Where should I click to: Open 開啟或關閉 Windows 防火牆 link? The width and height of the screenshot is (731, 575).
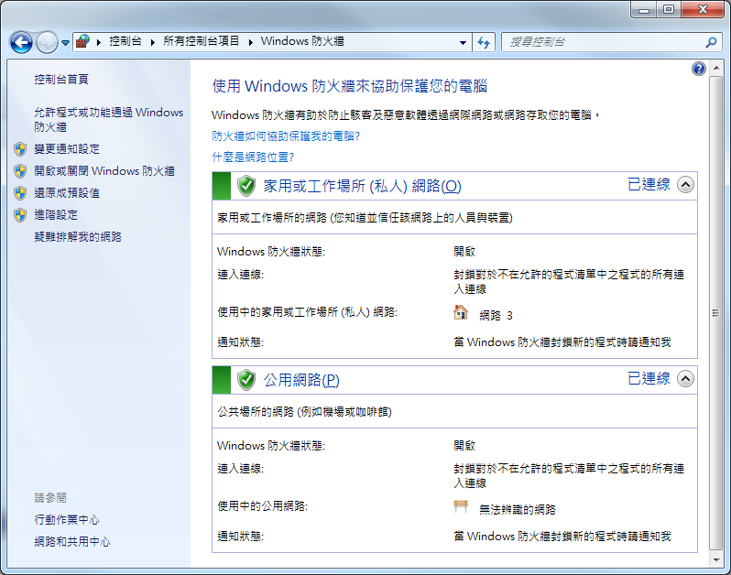pyautogui.click(x=104, y=170)
